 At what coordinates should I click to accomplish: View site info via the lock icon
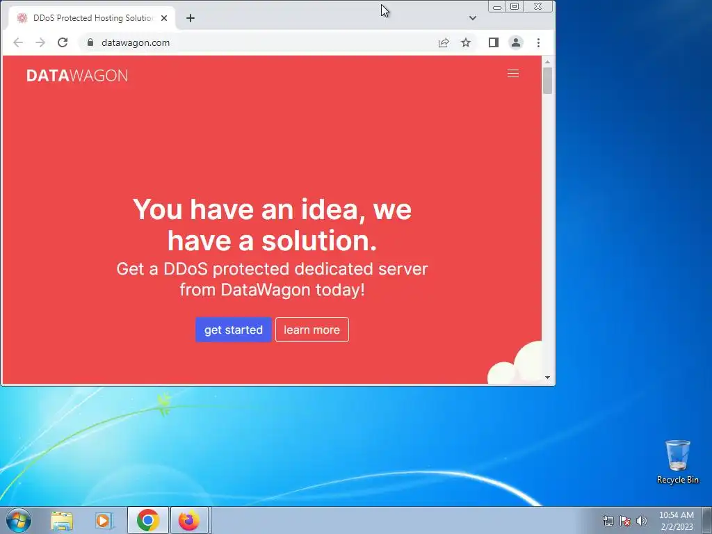(90, 42)
